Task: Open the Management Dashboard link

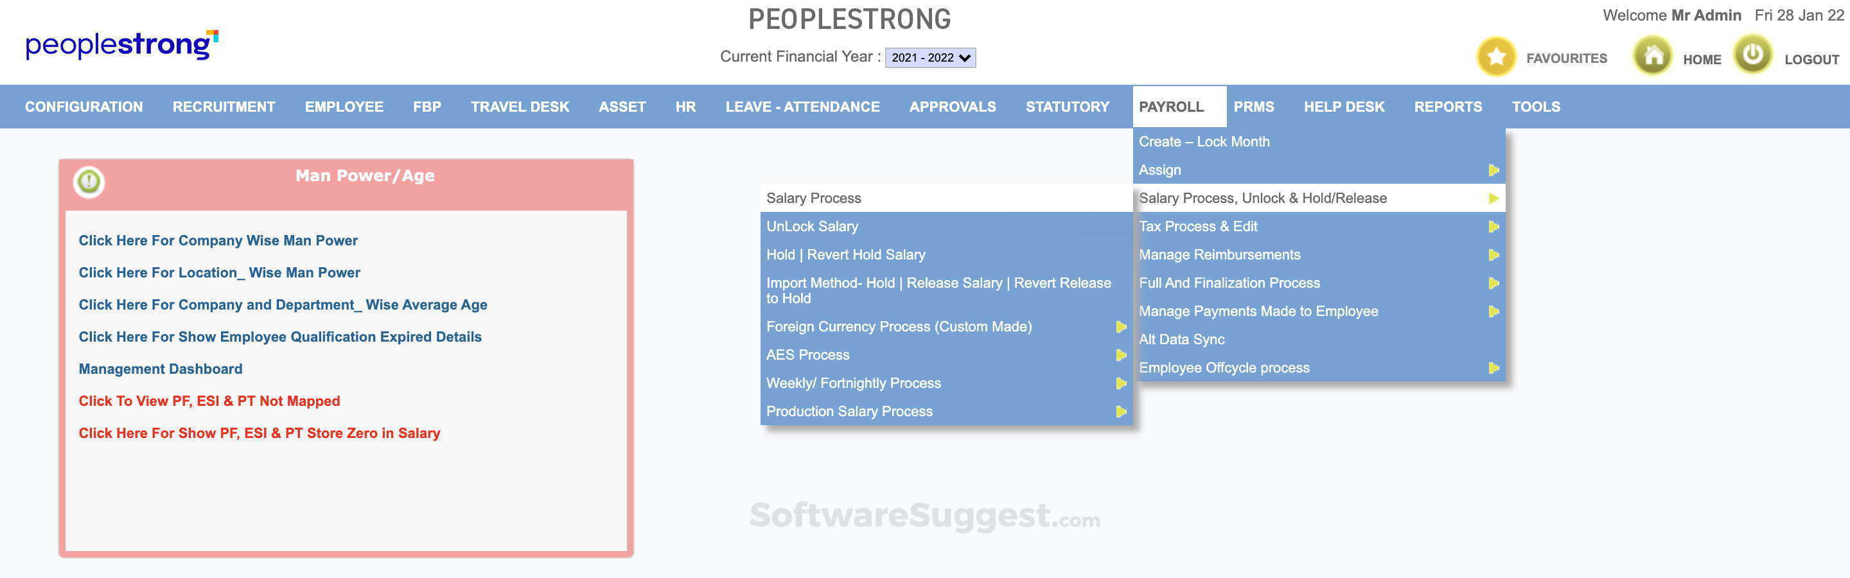Action: [x=160, y=369]
